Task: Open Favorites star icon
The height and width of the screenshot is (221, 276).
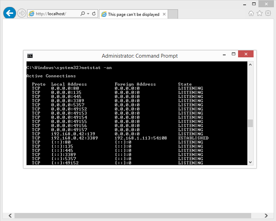Action: point(259,13)
